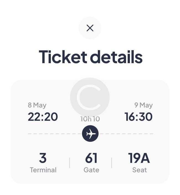Click dashed line right of airplane
This screenshot has height=195, width=180.
click(x=126, y=134)
